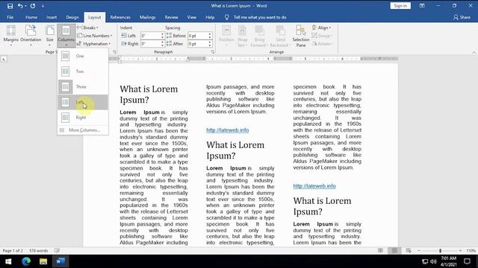The height and width of the screenshot is (268, 478).
Task: Switch to Read Mode view
Action: click(x=380, y=251)
